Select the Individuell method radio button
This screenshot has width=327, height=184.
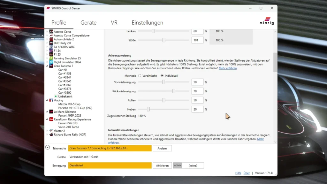pyautogui.click(x=162, y=76)
